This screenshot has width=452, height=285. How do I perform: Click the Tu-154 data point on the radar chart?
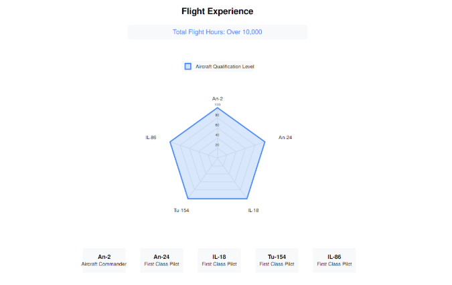[188, 198]
